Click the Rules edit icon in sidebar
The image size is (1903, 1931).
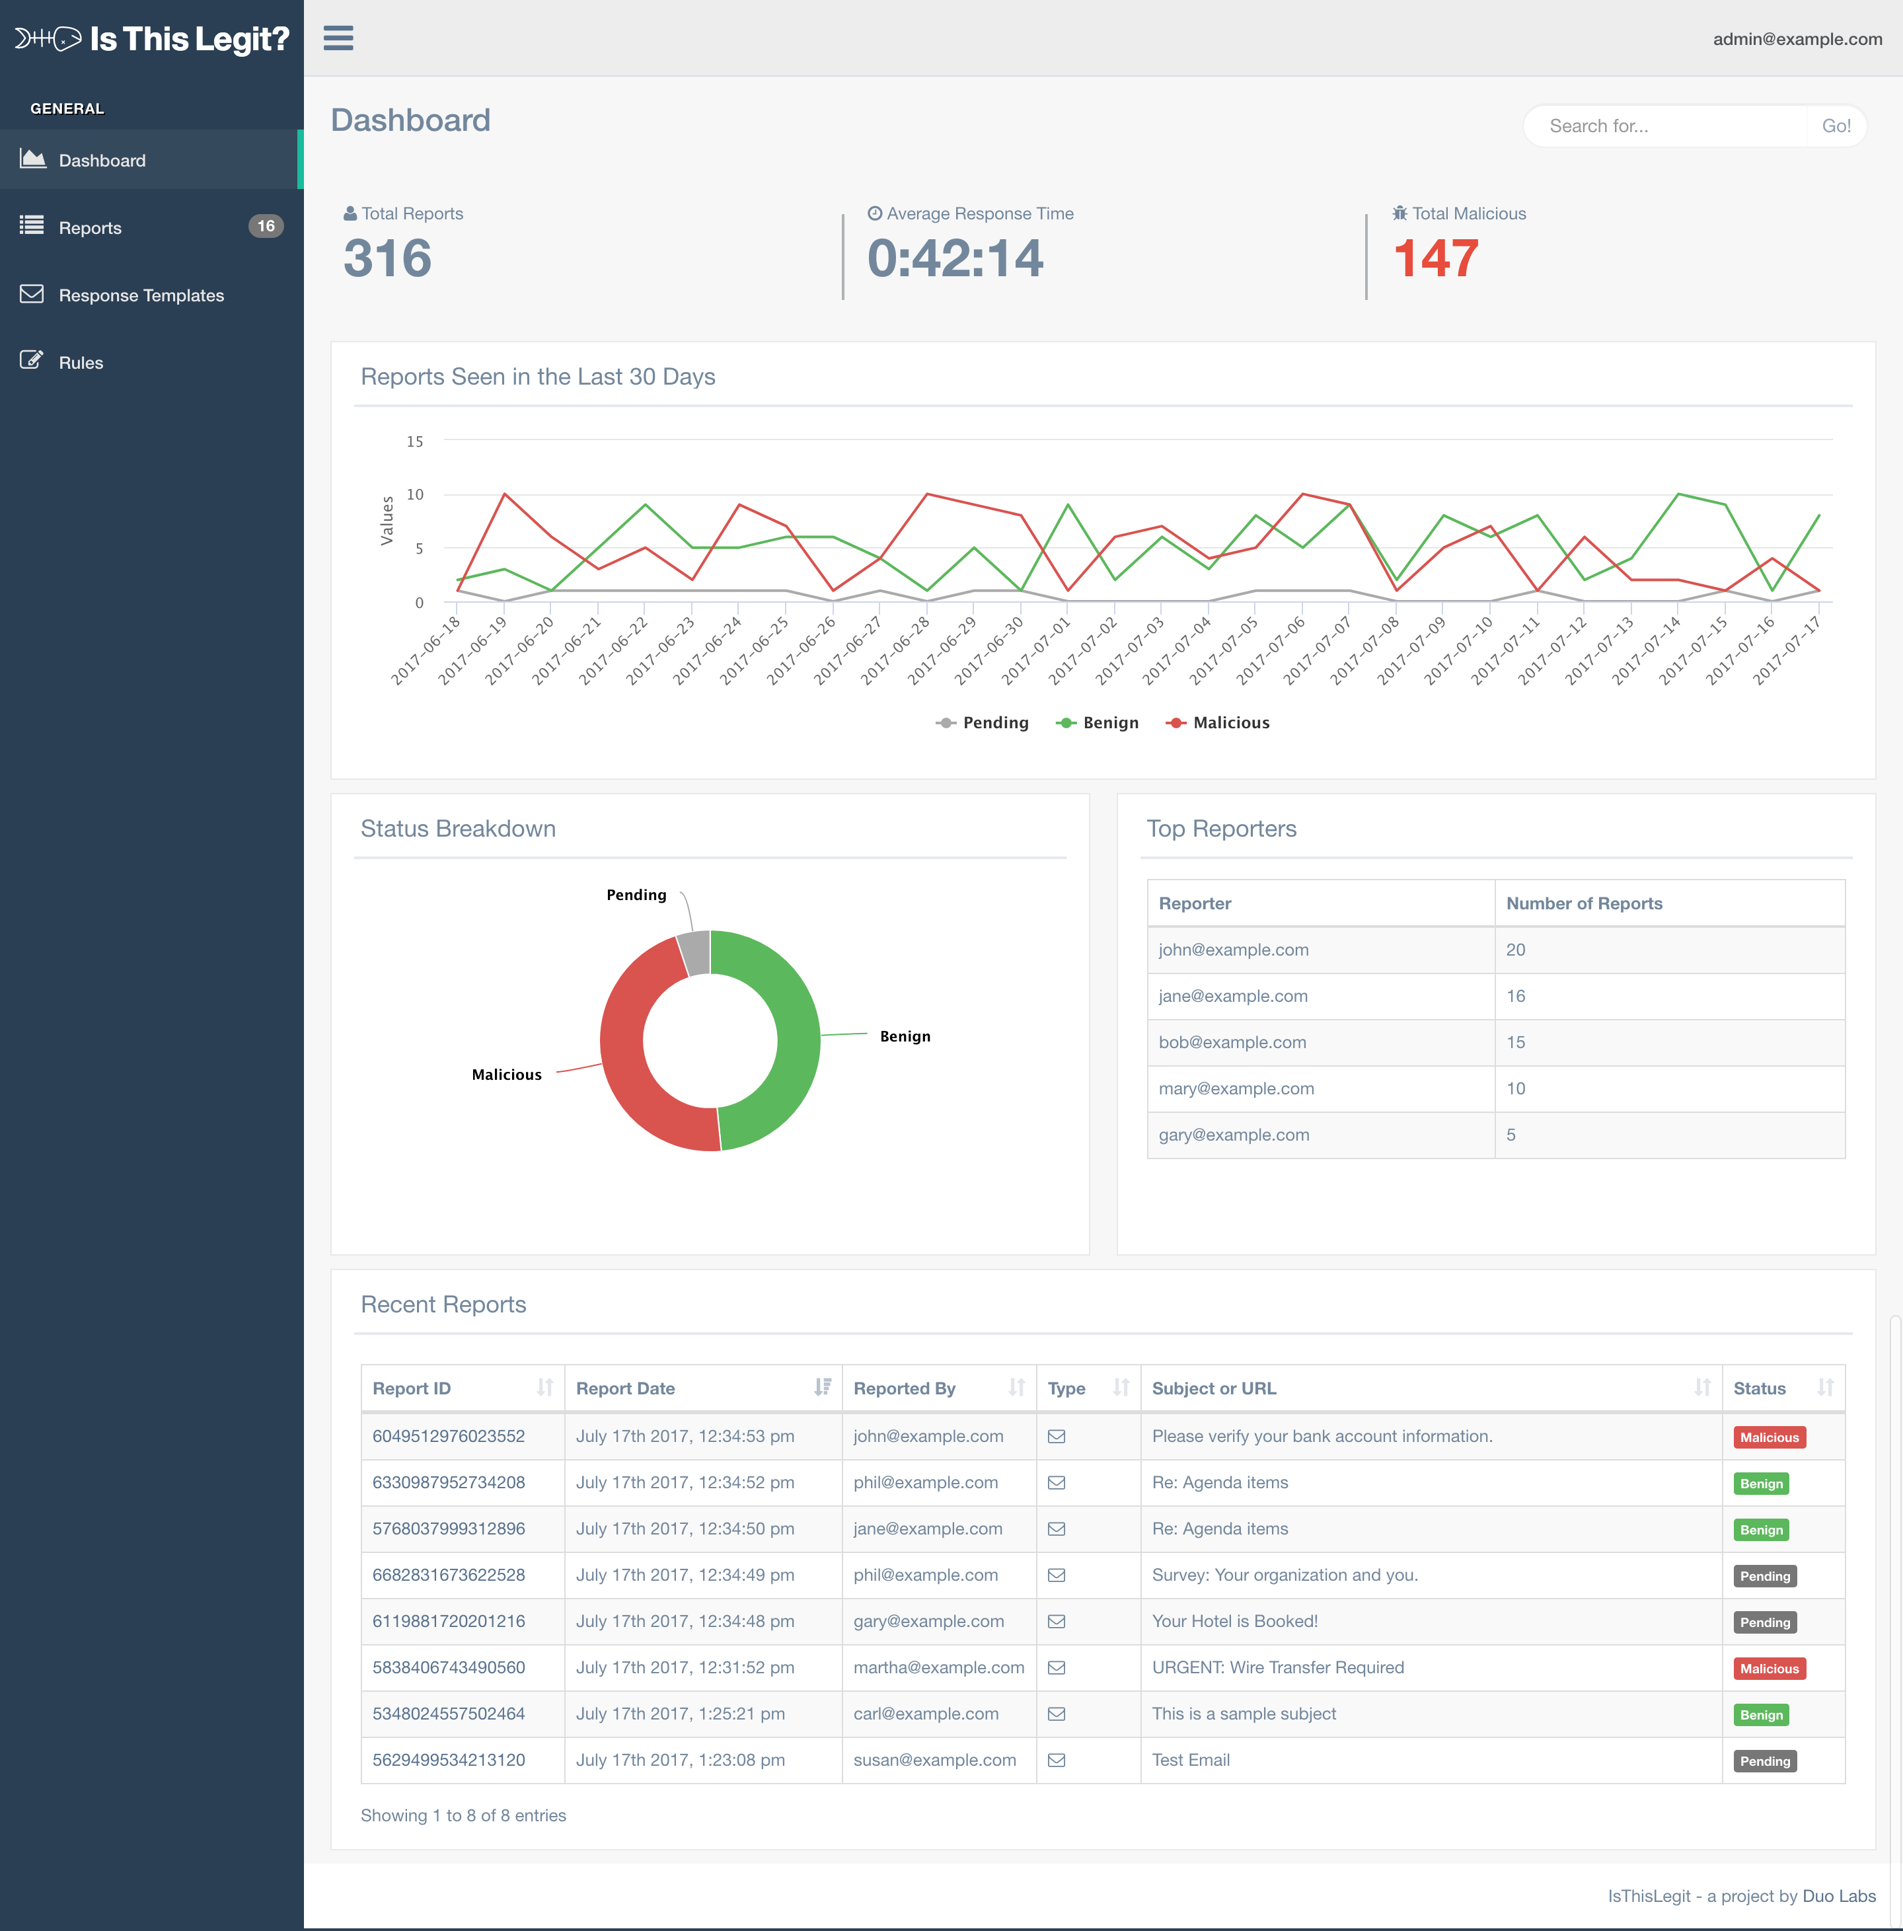pos(32,361)
